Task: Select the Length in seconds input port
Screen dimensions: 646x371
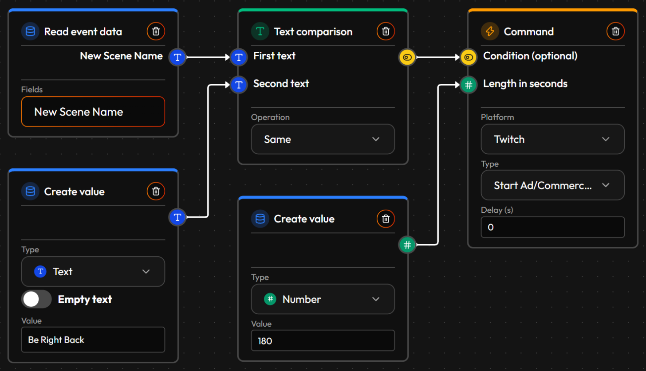Action: [468, 84]
